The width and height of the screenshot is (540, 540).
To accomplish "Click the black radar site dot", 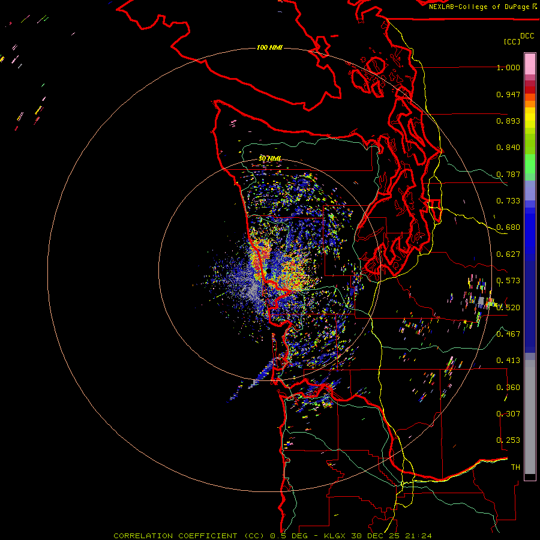I will (x=268, y=271).
